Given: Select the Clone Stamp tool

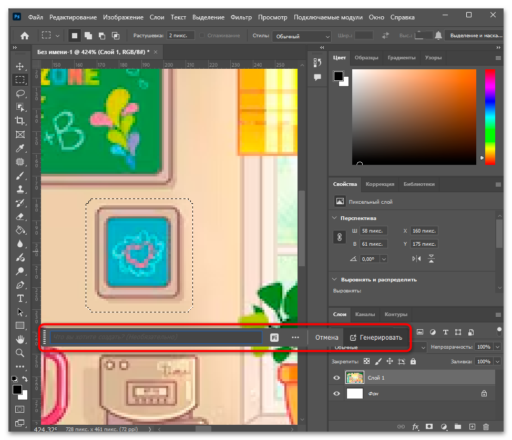Looking at the screenshot, I should (x=20, y=189).
